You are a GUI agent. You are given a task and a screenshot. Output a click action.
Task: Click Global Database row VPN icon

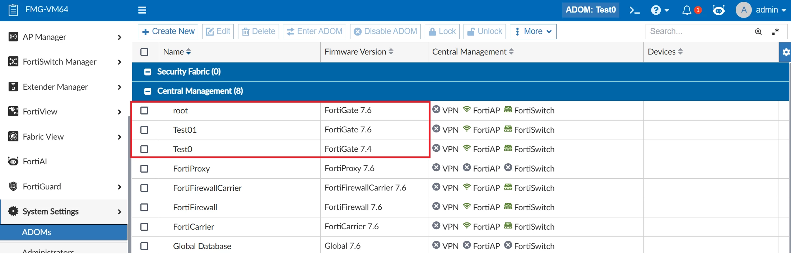[436, 245]
